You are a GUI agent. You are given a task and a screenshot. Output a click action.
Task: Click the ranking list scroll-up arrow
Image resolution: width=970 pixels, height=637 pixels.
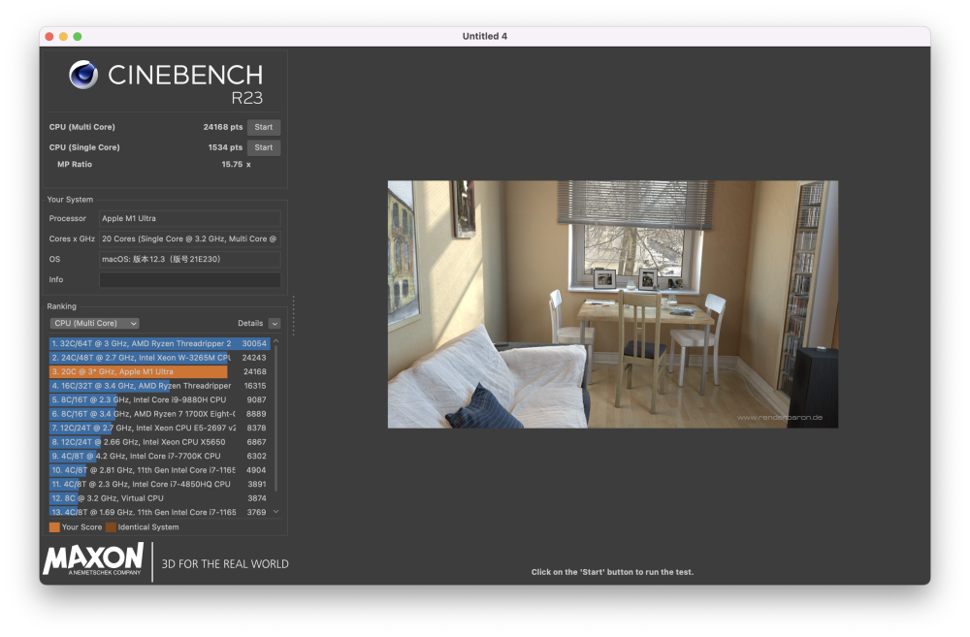coord(275,341)
